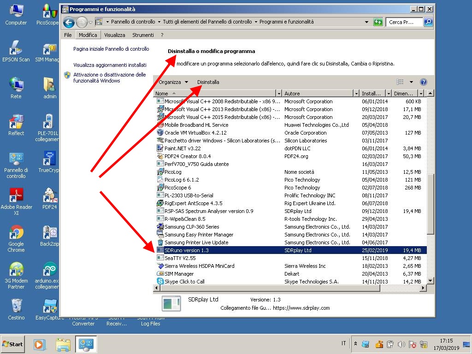The image size is (472, 354).
Task: Click the Start button
Action: (x=12, y=344)
